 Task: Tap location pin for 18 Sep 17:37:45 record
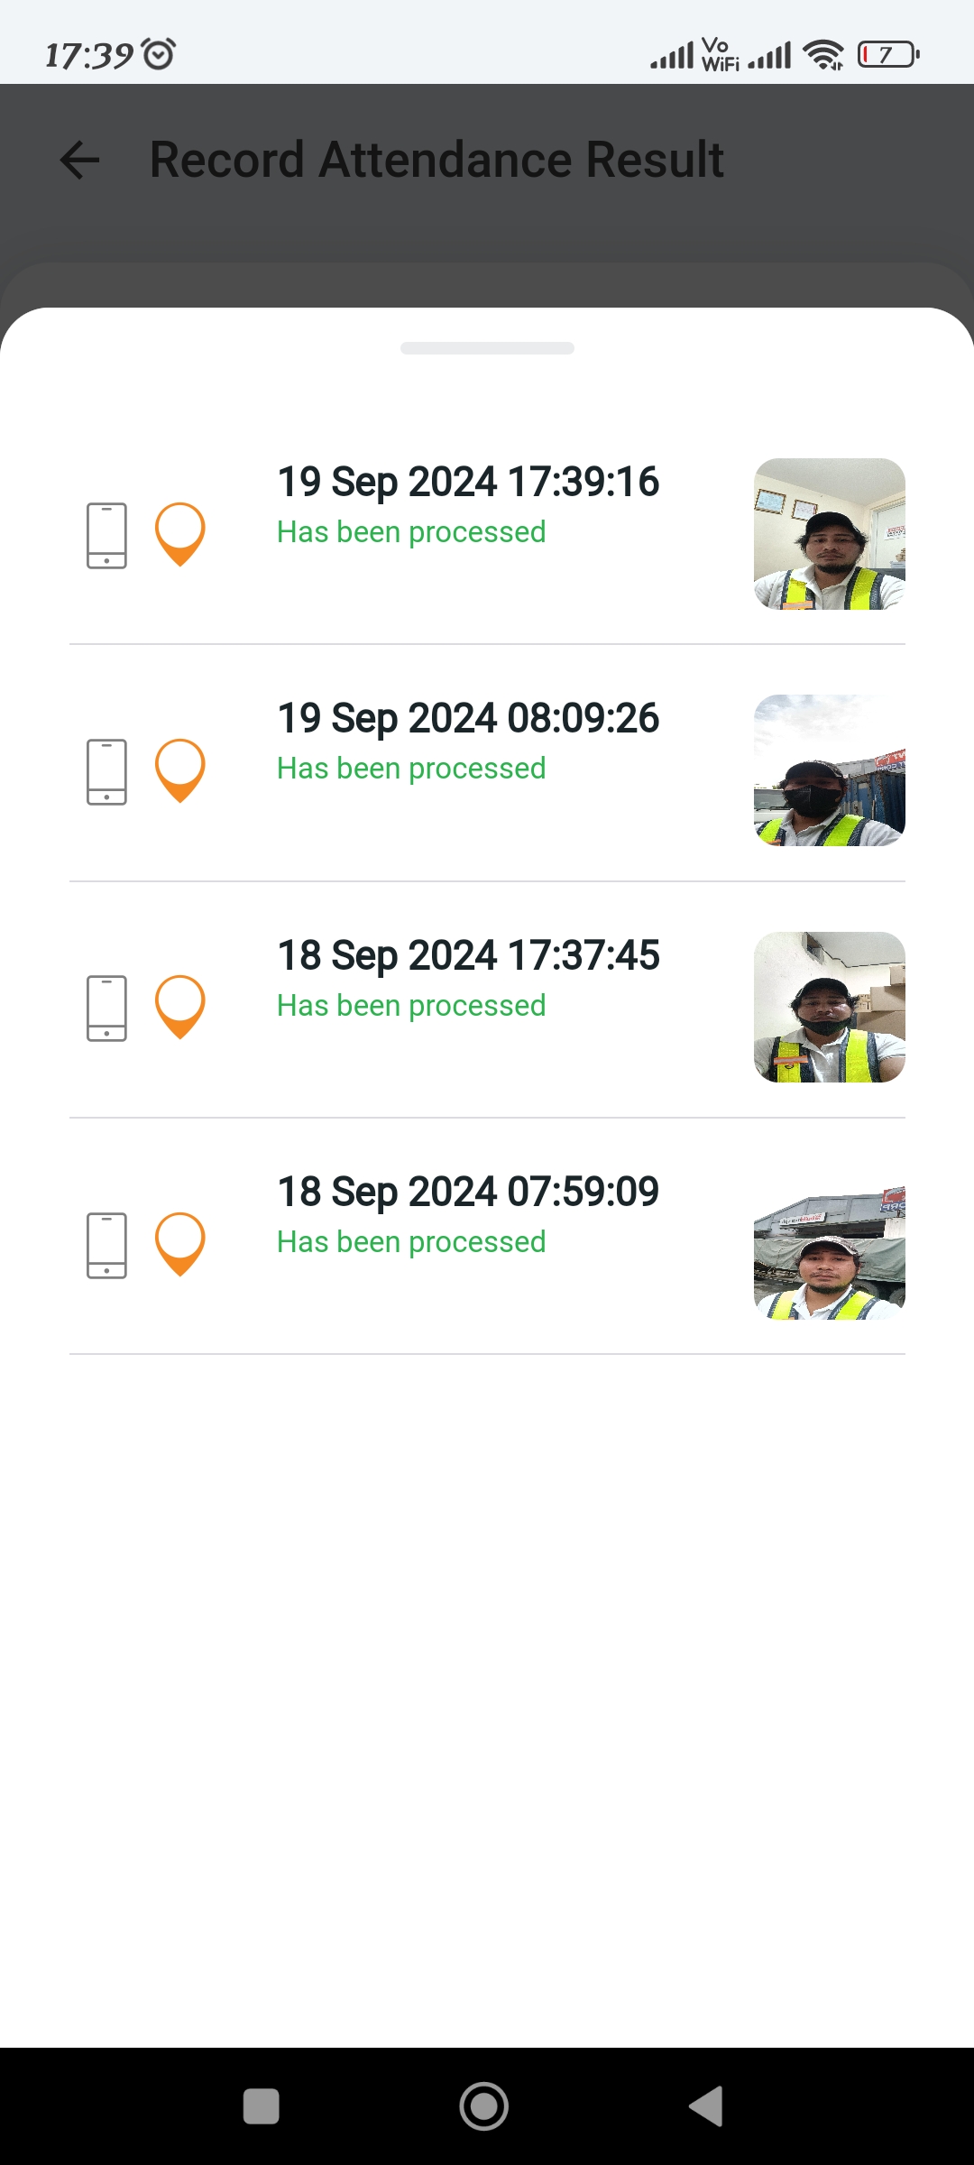(180, 1007)
